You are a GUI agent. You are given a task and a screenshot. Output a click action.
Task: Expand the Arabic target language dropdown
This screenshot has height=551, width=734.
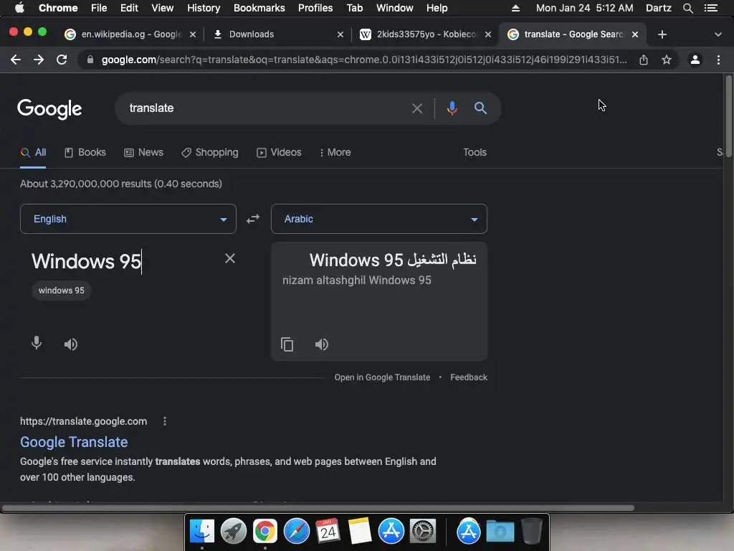[x=379, y=219]
